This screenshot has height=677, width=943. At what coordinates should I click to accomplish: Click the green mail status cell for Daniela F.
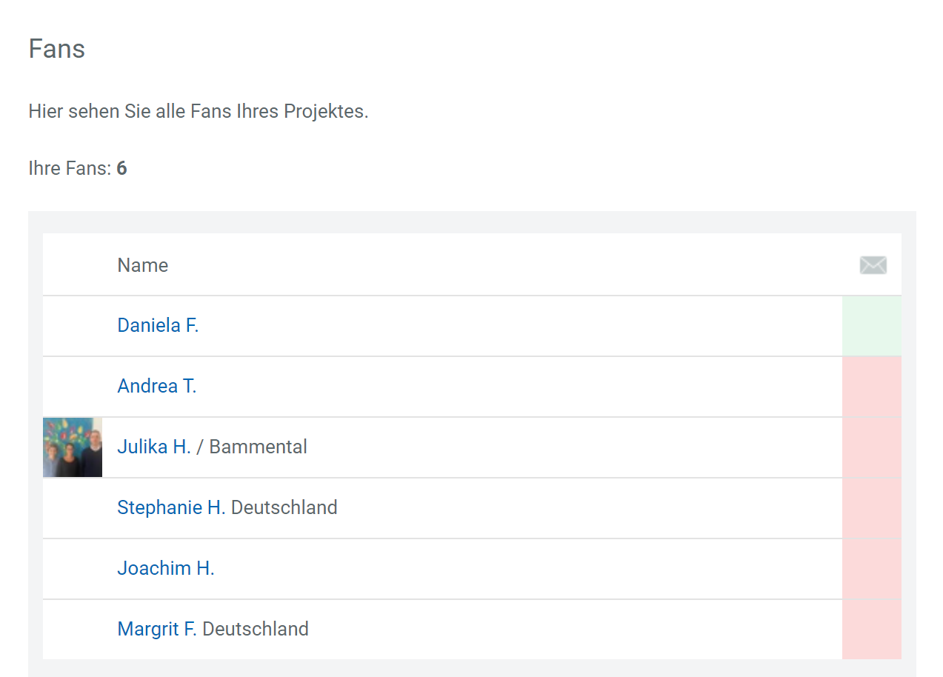(872, 326)
